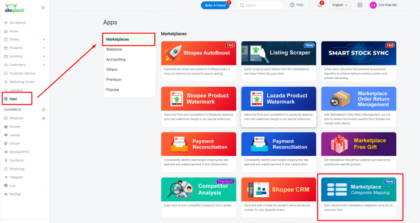Click the Facebook channel icon

pyautogui.click(x=6, y=160)
